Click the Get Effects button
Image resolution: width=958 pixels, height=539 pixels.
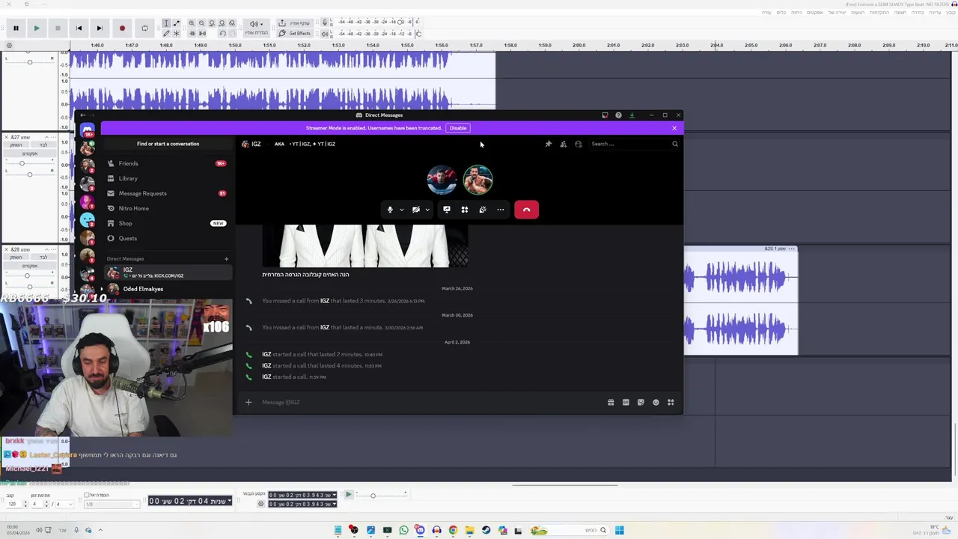(x=296, y=34)
